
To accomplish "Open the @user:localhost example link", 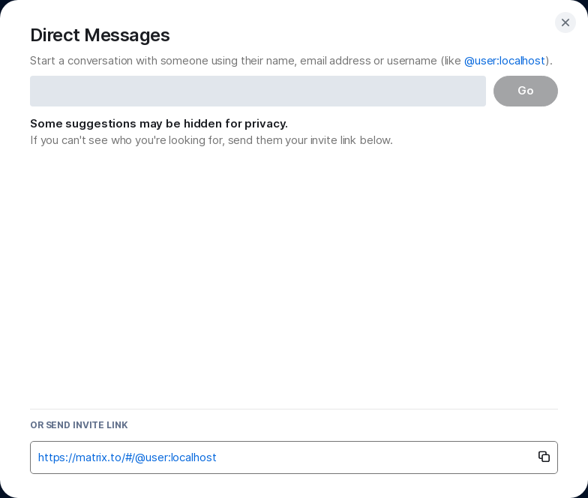I will (x=504, y=61).
